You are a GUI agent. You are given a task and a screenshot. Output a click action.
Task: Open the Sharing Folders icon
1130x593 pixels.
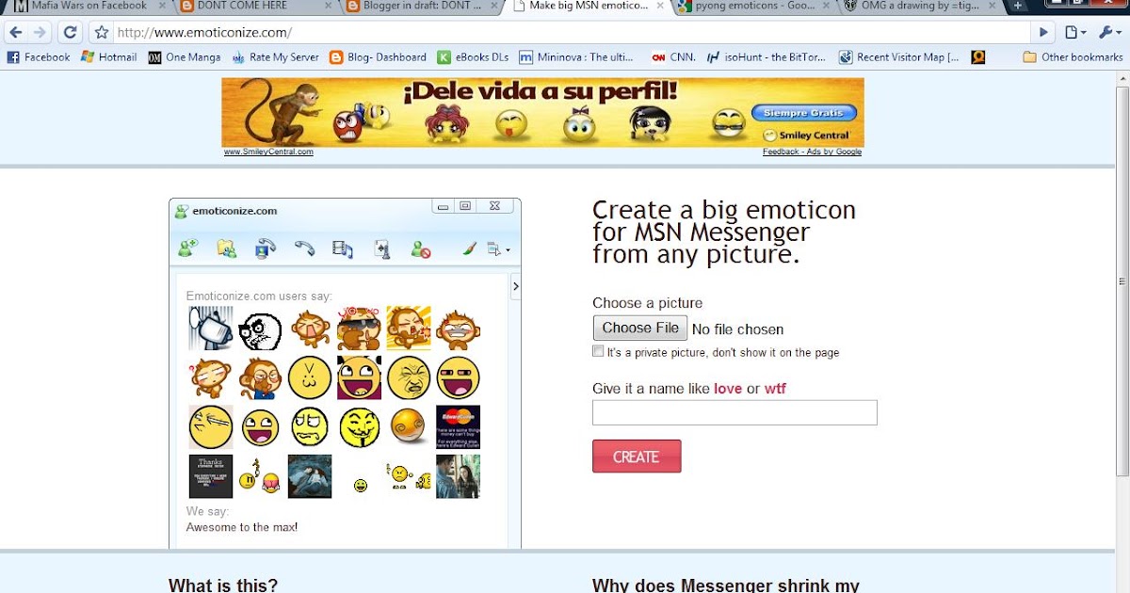225,248
